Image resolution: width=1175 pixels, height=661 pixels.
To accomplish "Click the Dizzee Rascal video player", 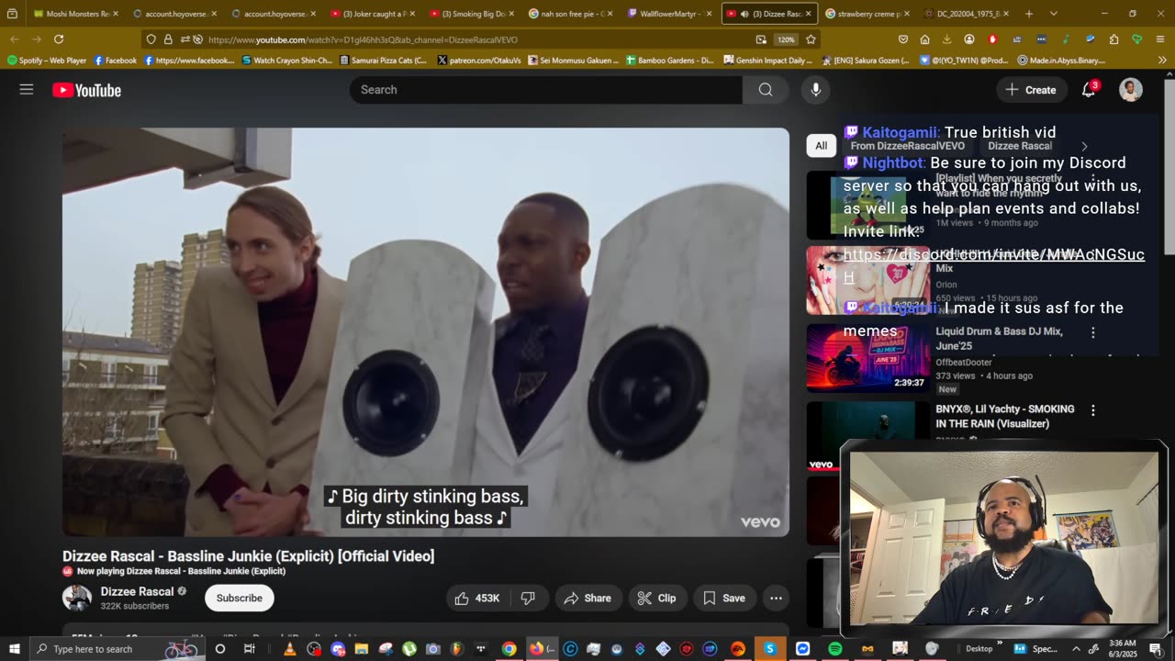I will [426, 331].
